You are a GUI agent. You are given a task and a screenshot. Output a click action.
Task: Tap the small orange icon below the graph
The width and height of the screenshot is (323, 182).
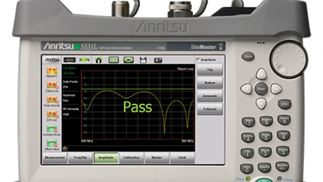pyautogui.click(x=64, y=148)
